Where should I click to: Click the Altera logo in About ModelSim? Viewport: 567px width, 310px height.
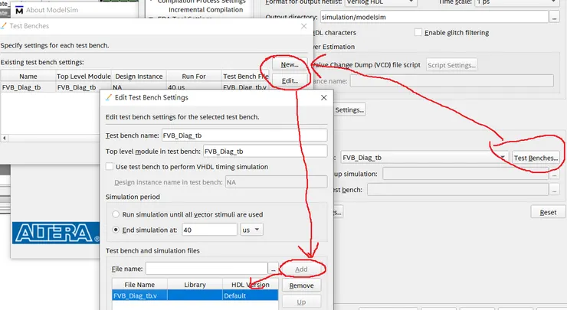(x=56, y=233)
